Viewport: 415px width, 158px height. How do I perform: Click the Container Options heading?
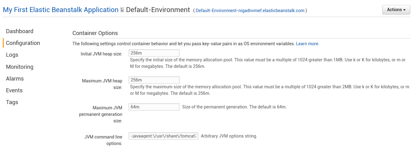[x=95, y=33]
